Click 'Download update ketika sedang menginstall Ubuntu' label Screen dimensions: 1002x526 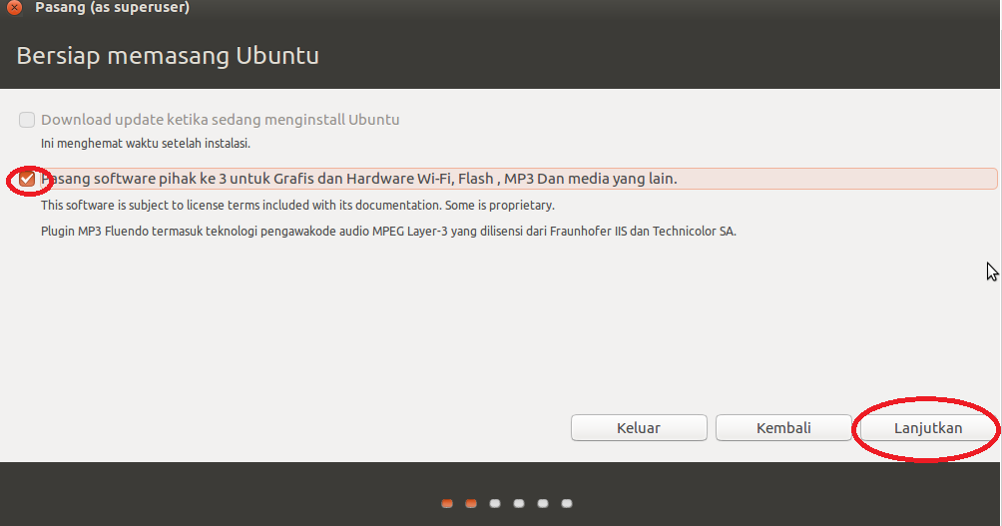[221, 120]
